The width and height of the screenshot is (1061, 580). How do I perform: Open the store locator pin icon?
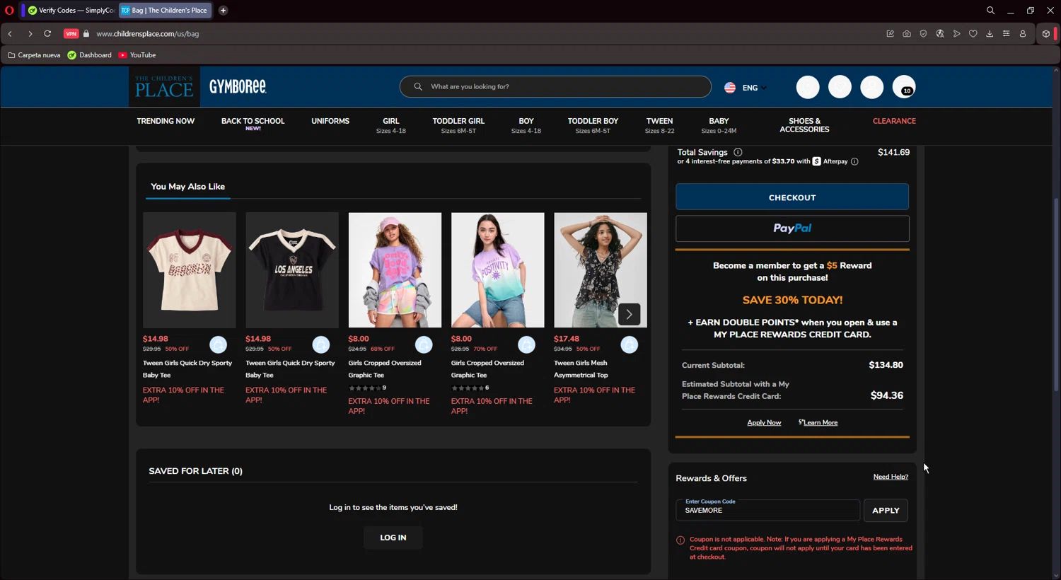coord(808,87)
